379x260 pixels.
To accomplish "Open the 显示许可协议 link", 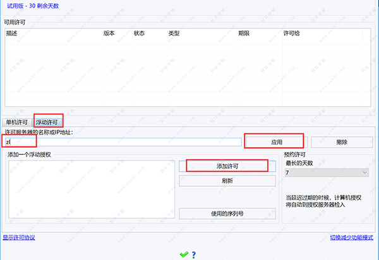I will (x=19, y=237).
